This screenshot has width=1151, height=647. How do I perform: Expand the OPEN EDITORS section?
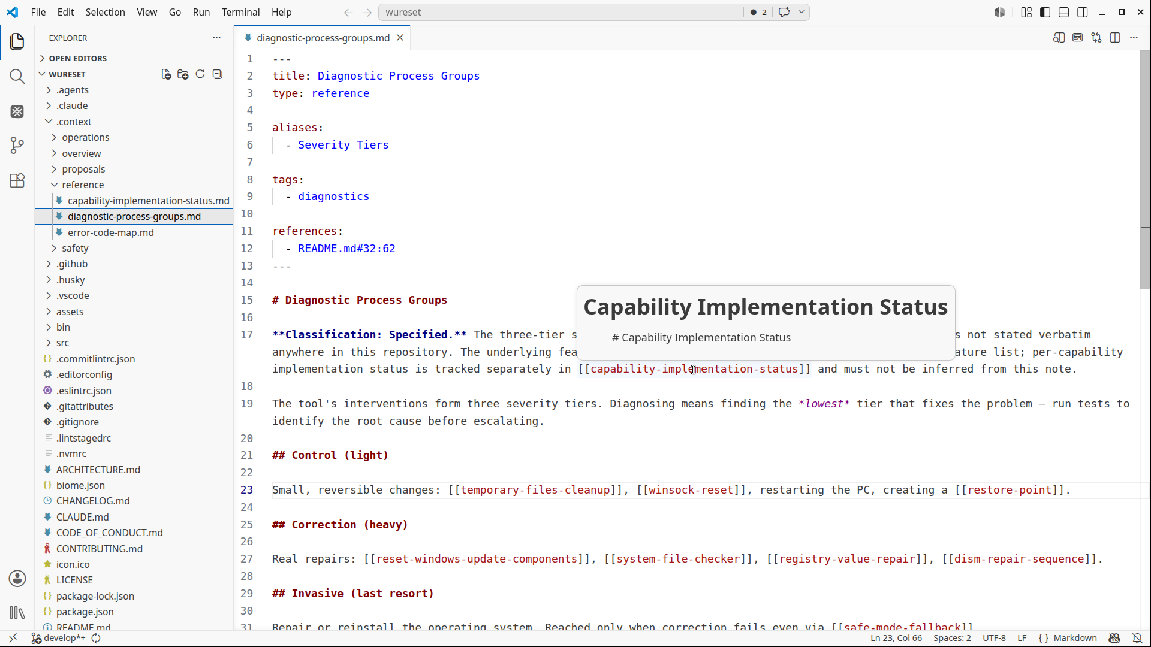[x=77, y=58]
